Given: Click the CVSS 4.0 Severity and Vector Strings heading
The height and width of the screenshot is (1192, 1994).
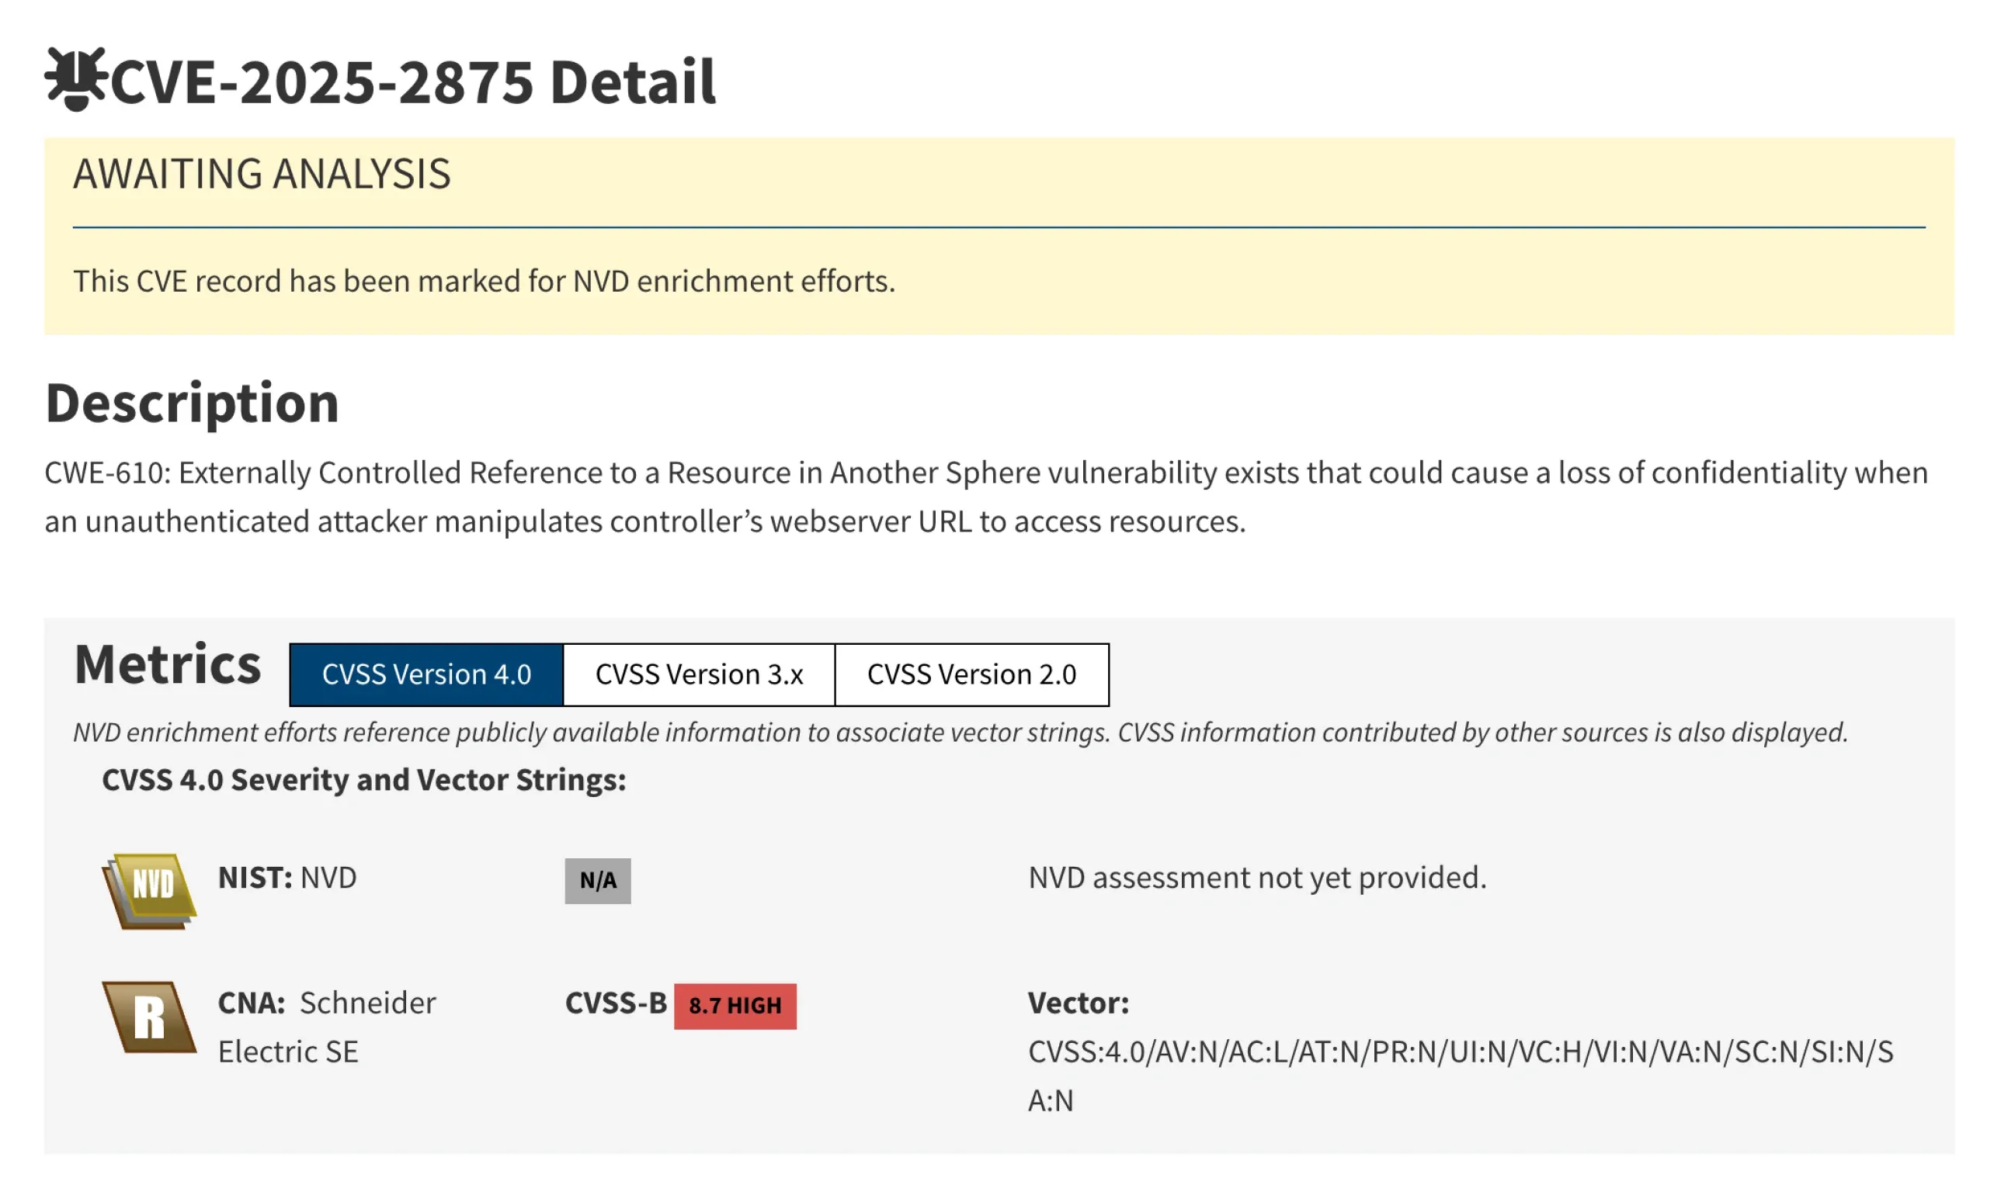Looking at the screenshot, I should pos(363,779).
